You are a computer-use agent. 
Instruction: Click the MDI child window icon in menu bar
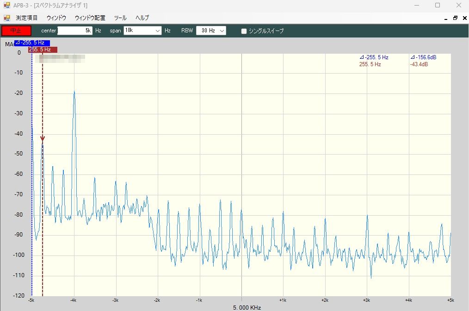coord(6,18)
